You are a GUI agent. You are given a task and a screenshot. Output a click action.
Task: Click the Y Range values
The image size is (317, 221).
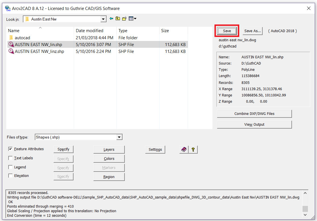[264, 95]
